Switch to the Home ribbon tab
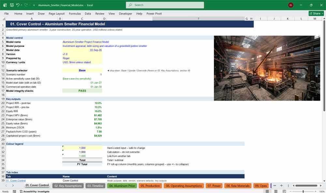Image resolution: width=326 pixels, height=193 pixels. tap(18, 13)
